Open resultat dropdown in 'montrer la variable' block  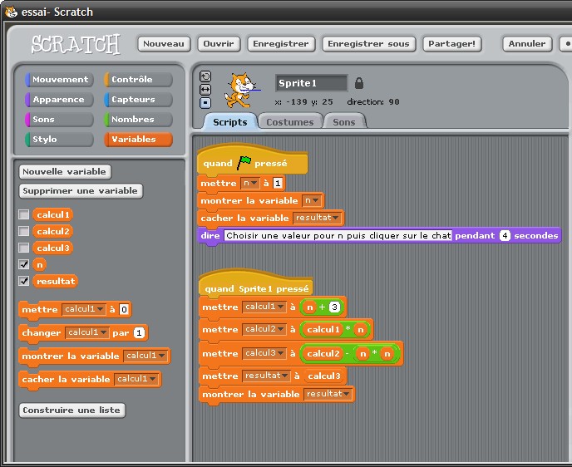tap(328, 394)
